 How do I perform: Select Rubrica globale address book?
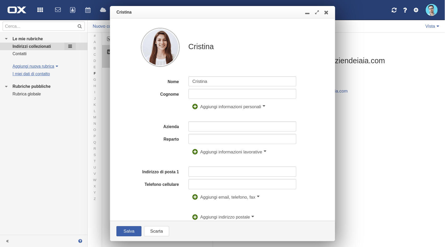[x=27, y=94]
